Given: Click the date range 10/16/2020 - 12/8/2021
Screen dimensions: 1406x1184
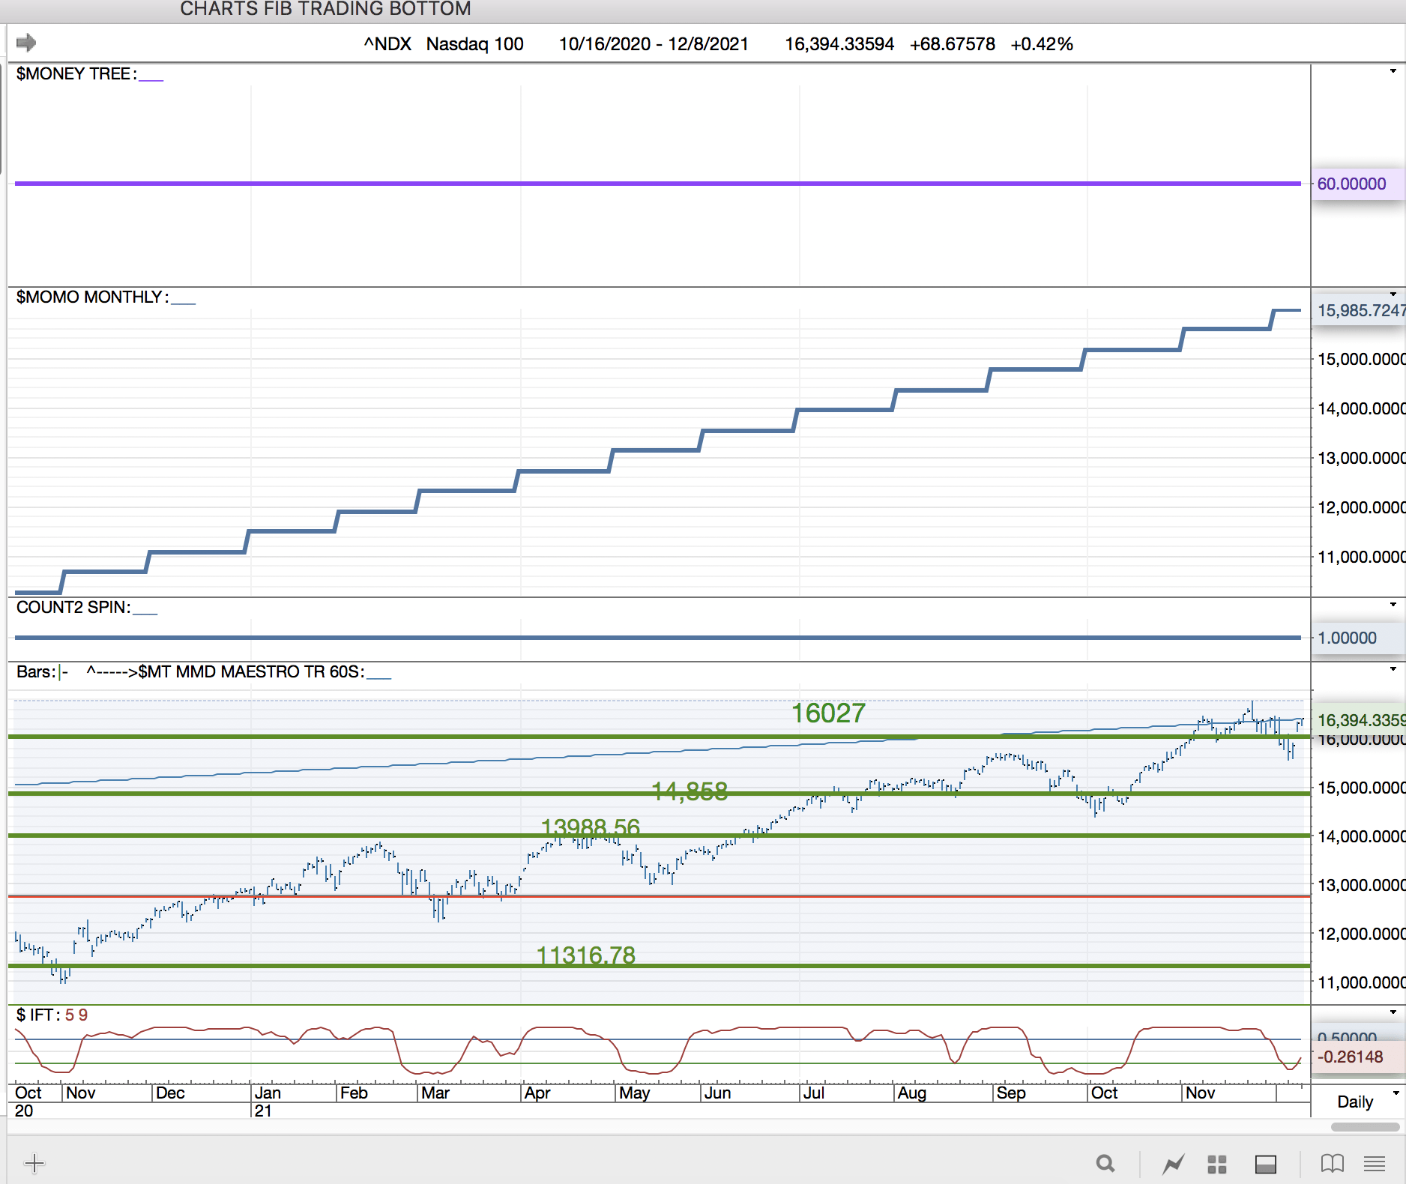Looking at the screenshot, I should pos(654,44).
